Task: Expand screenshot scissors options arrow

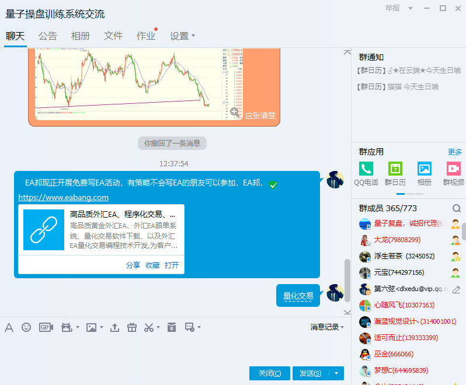Action: coord(158,327)
